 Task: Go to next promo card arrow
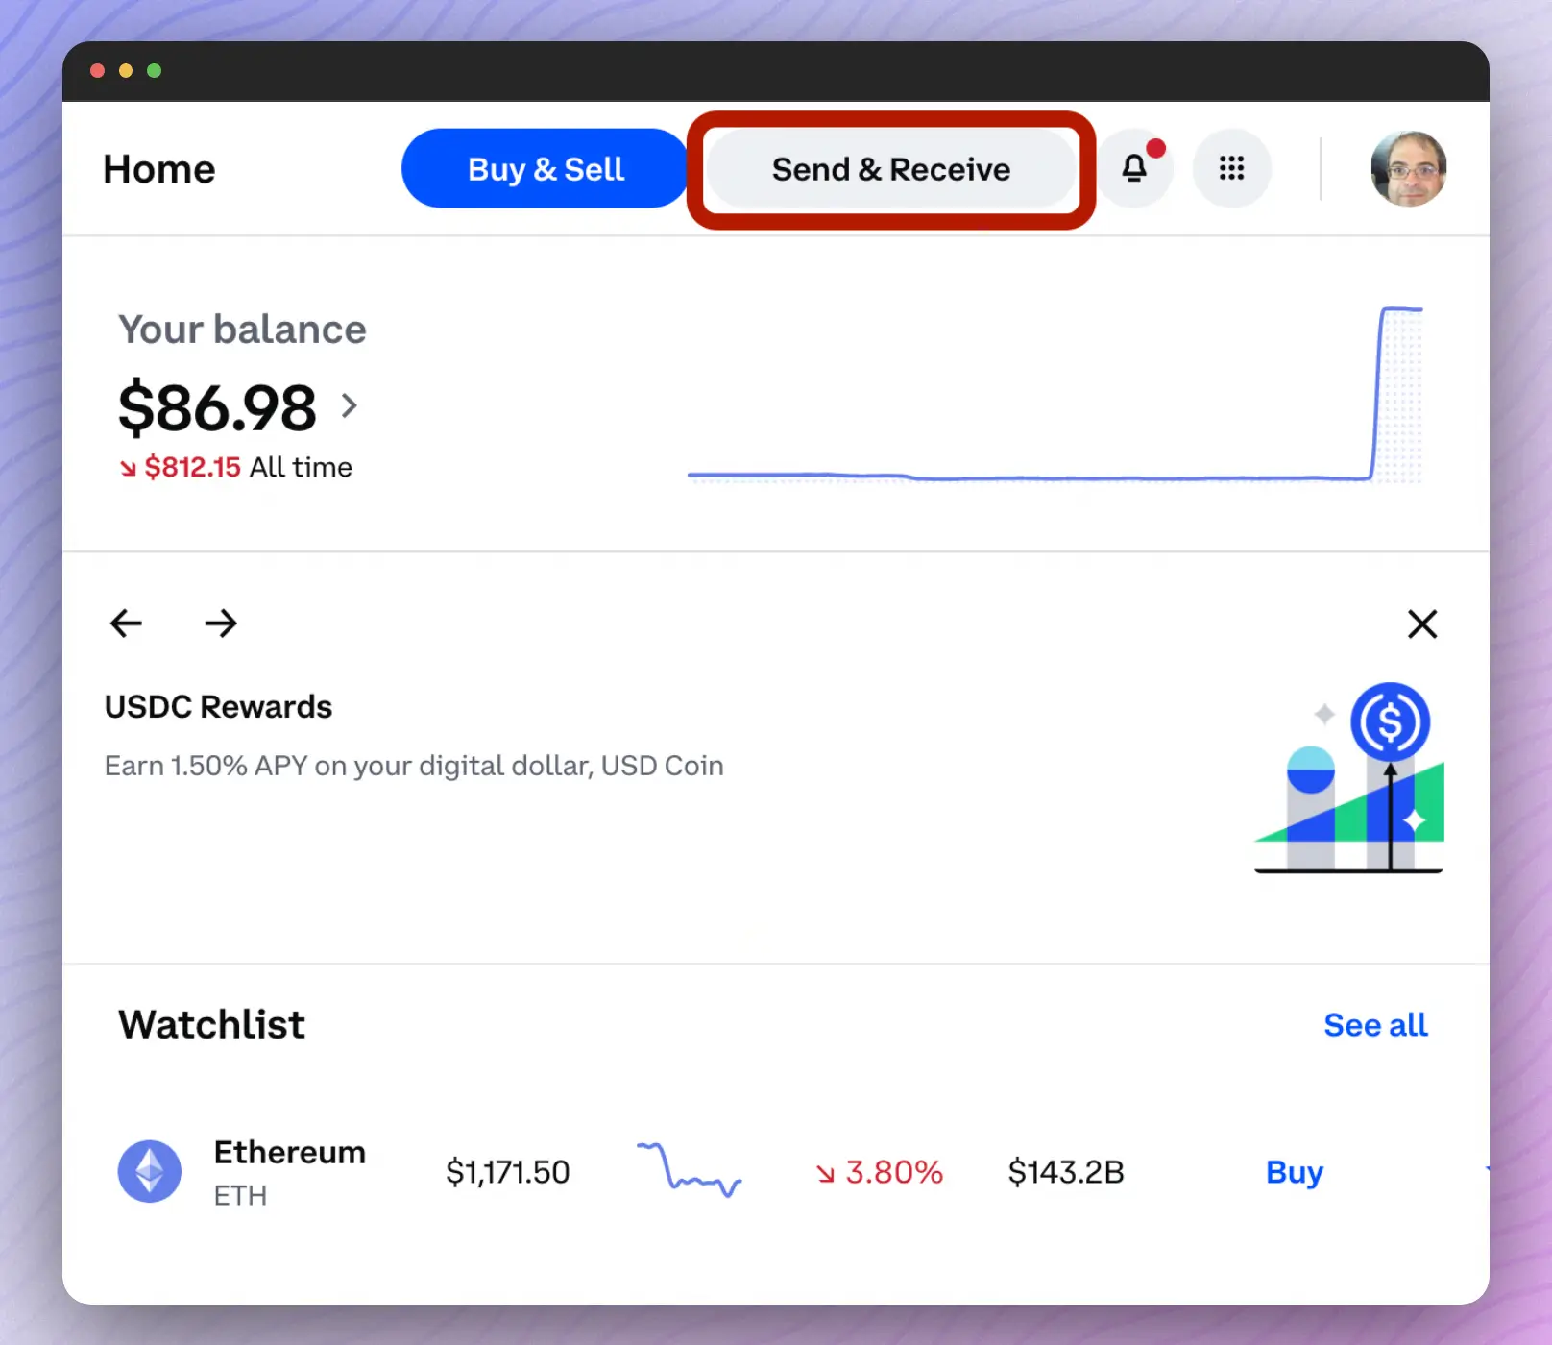(221, 624)
